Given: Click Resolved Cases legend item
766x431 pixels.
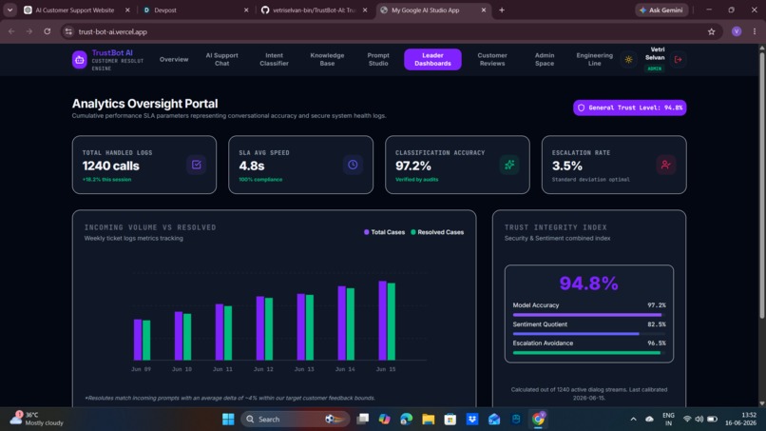Looking at the screenshot, I should [x=437, y=232].
